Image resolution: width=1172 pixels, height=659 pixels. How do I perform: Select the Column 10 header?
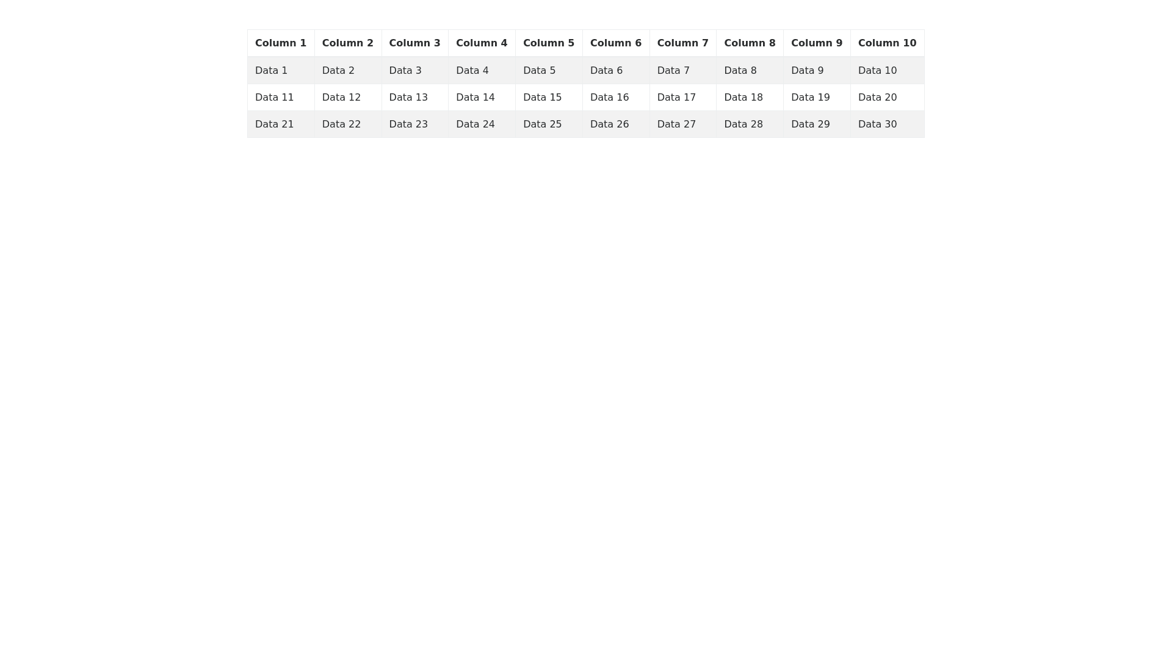point(887,43)
